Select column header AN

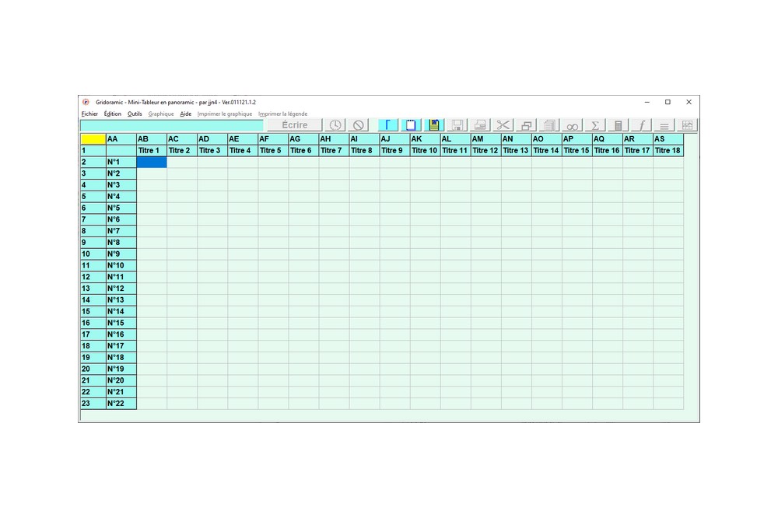pyautogui.click(x=517, y=139)
